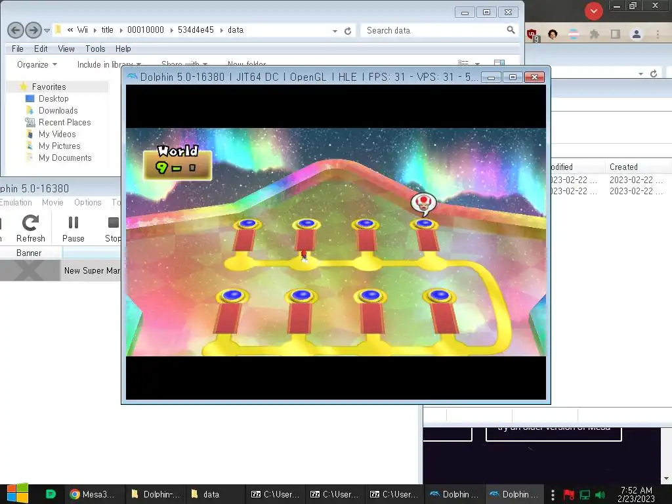The width and height of the screenshot is (672, 504).
Task: Click the avatar extension icon in Chrome toolbar
Action: [553, 34]
